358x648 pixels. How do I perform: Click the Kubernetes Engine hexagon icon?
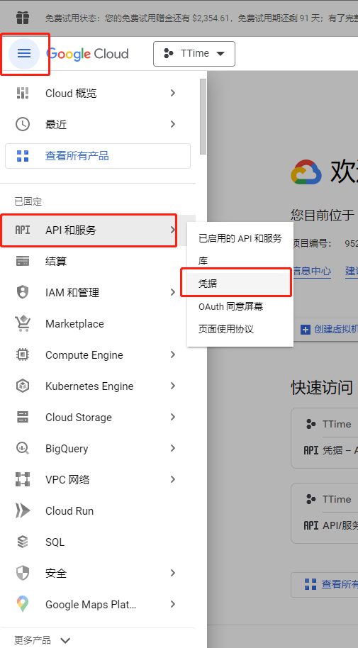pyautogui.click(x=23, y=386)
